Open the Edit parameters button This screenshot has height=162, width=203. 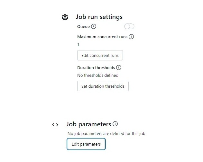click(x=86, y=144)
